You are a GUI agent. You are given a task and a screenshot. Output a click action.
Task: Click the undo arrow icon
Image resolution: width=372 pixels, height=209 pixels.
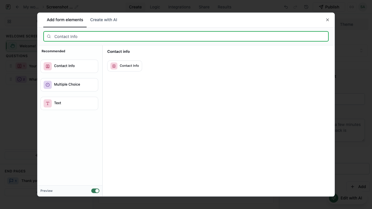286,7
